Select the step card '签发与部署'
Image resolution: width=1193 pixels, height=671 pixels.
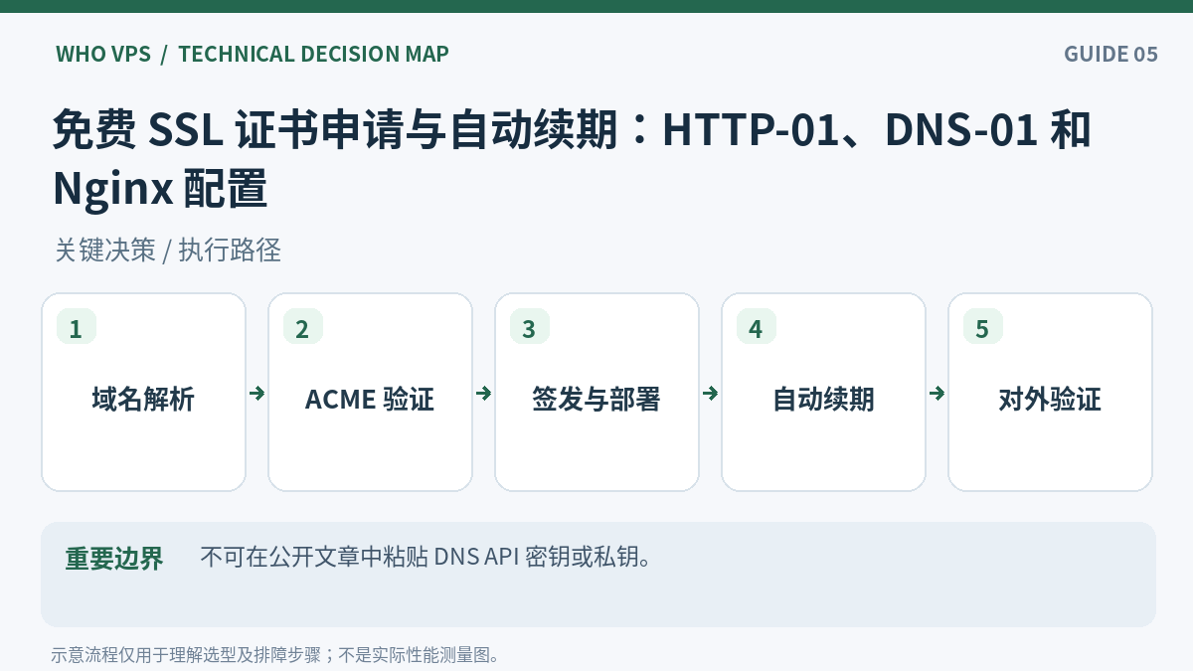[x=596, y=392]
